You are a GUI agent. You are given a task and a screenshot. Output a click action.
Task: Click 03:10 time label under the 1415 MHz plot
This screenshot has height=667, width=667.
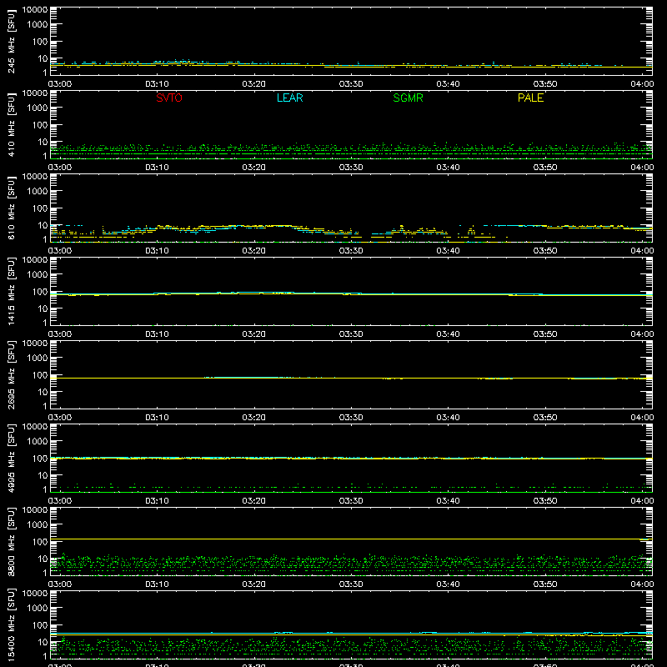click(157, 334)
